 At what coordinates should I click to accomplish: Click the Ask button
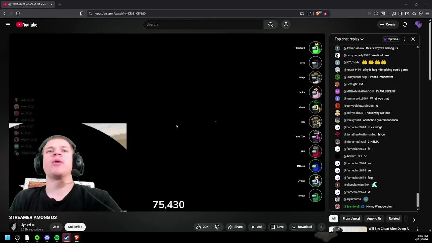256,227
